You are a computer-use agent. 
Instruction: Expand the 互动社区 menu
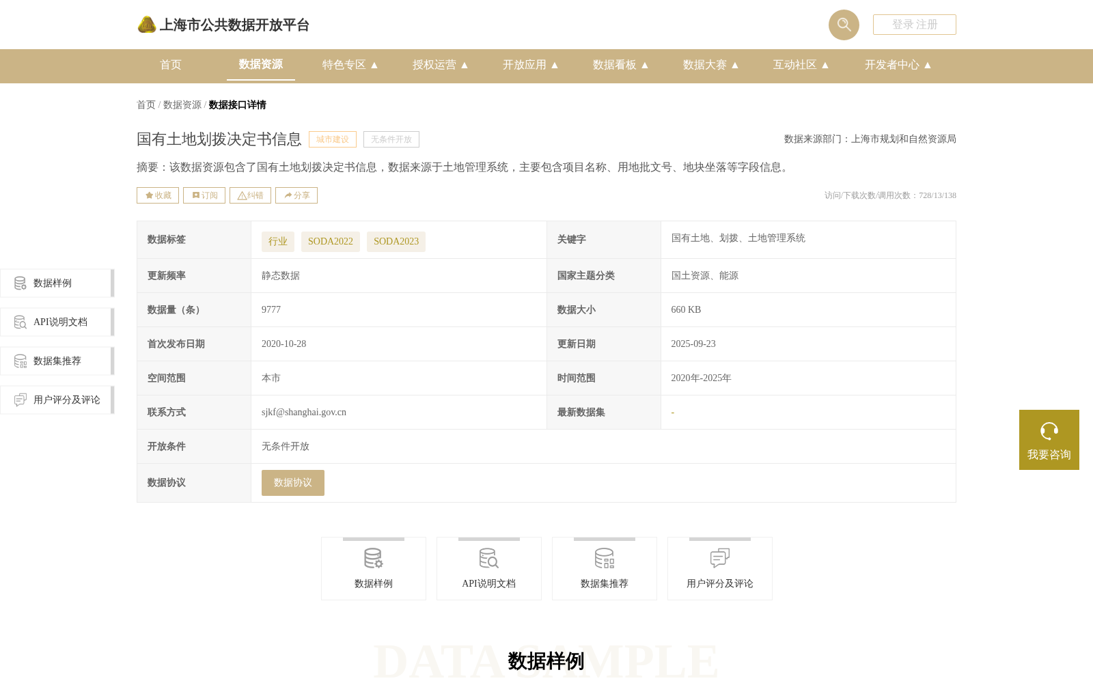[801, 65]
